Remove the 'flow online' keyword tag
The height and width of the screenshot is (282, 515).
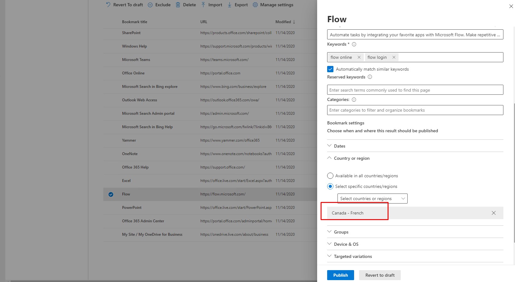pyautogui.click(x=359, y=57)
